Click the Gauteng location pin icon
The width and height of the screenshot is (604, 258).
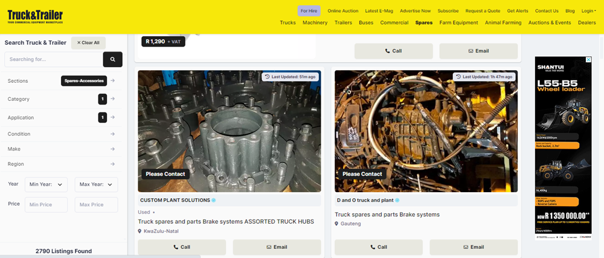click(337, 224)
